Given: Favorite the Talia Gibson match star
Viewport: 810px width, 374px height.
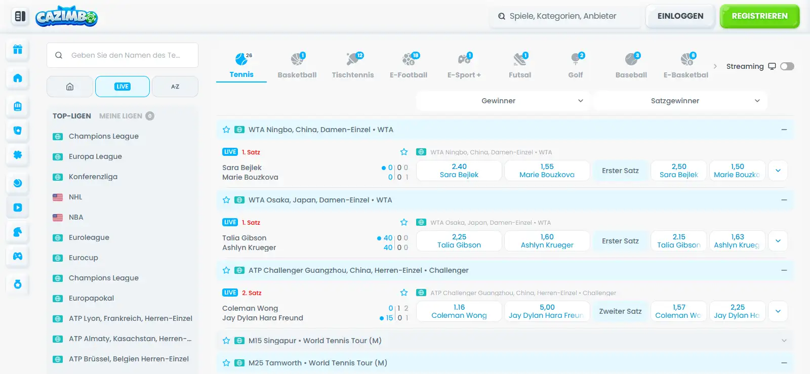Looking at the screenshot, I should (x=404, y=222).
